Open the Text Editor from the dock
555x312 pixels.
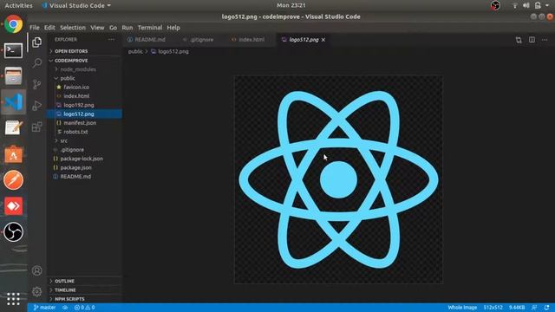(14, 127)
